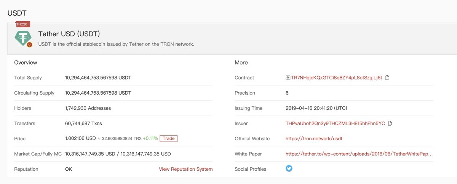Click the Overview section heading
This screenshot has height=184, width=457.
tap(26, 62)
